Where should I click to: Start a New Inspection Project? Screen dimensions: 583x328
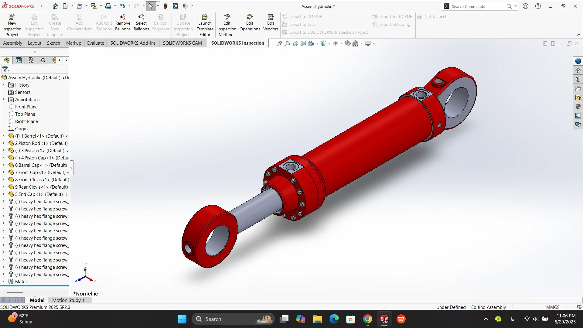pyautogui.click(x=12, y=26)
